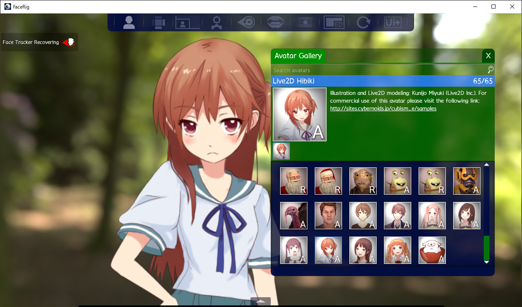Click the eye tracking toolbar icon

(246, 22)
